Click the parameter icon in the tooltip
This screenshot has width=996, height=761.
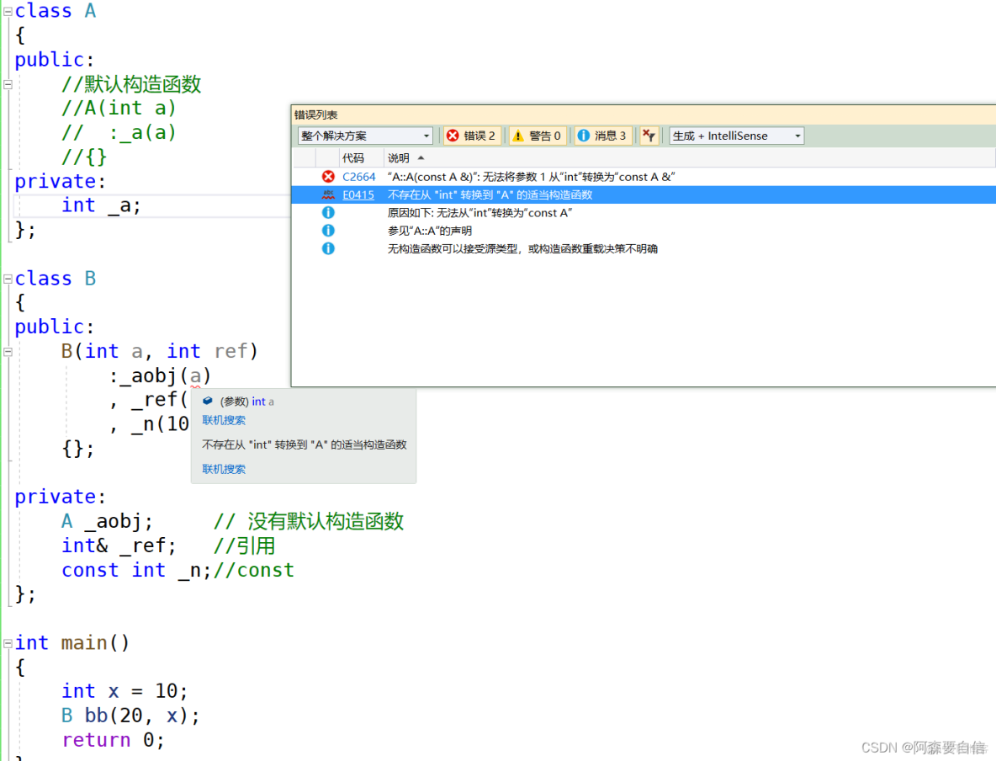click(208, 402)
